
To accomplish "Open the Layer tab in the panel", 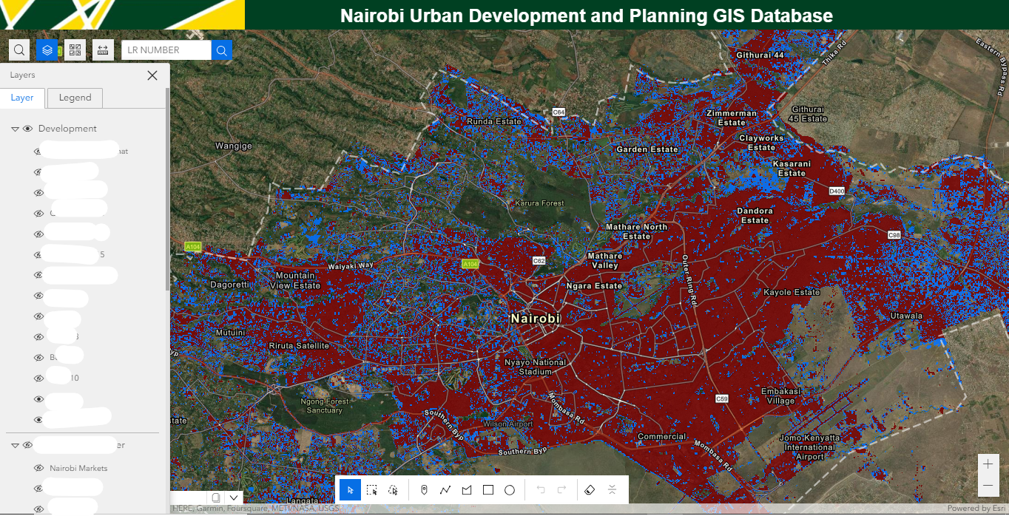I will (x=23, y=98).
